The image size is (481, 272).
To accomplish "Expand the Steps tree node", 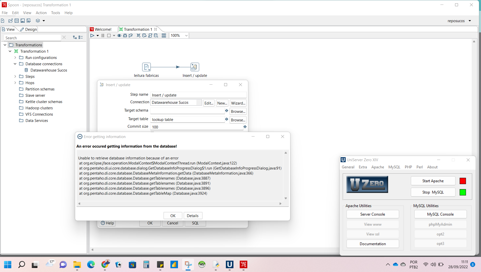I will (15, 76).
